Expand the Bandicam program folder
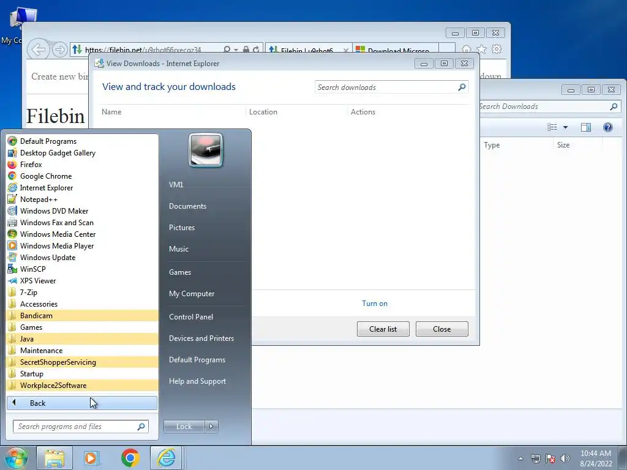Viewport: 627px width, 470px height. coord(82,315)
